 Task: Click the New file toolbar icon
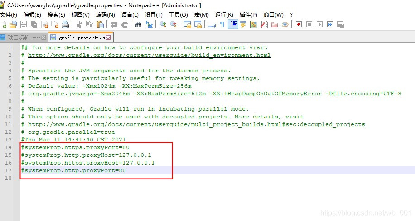tap(3, 24)
